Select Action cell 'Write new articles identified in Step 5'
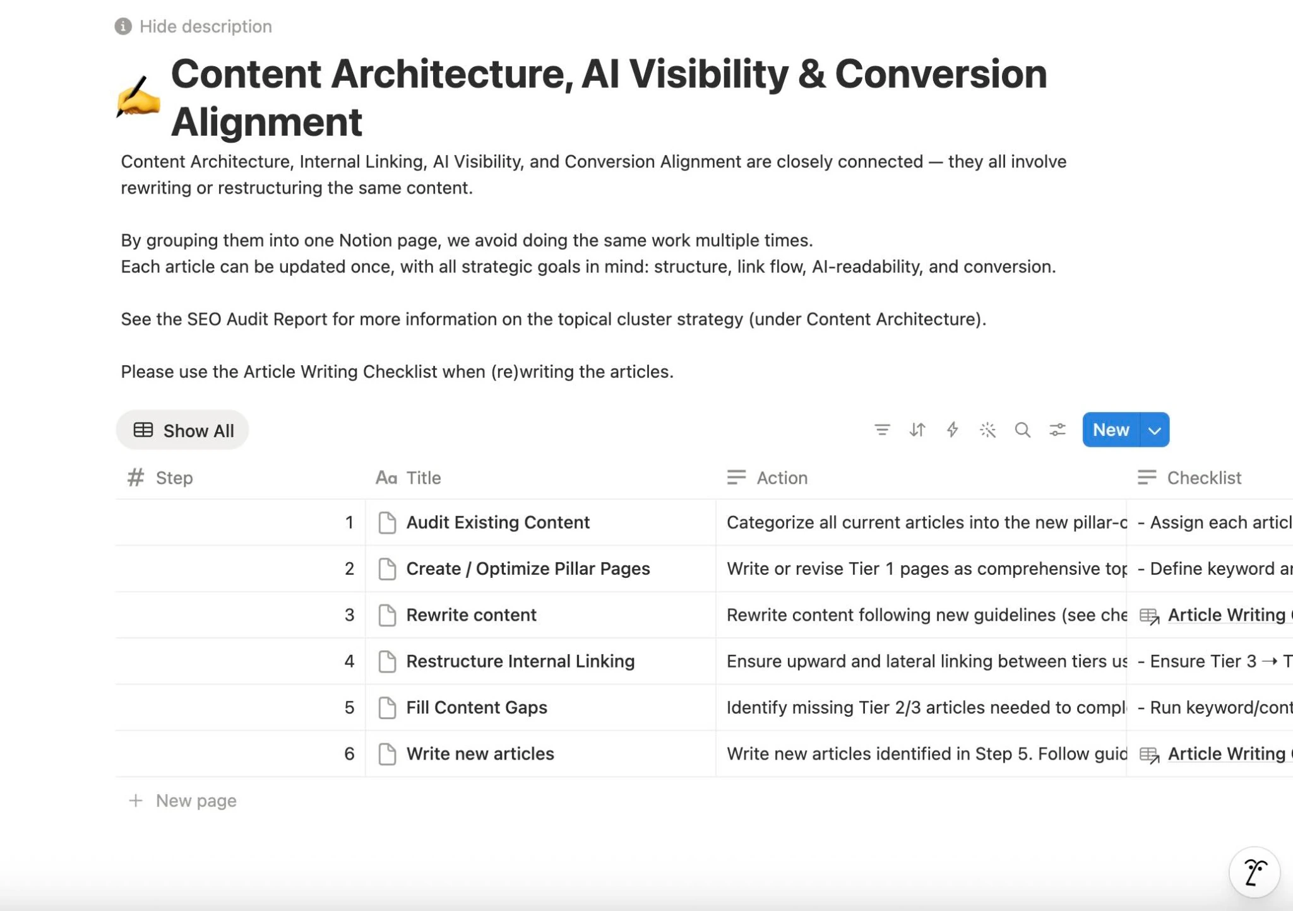This screenshot has width=1293, height=911. point(921,754)
